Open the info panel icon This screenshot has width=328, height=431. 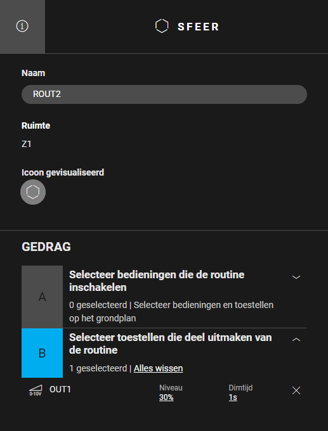[22, 27]
